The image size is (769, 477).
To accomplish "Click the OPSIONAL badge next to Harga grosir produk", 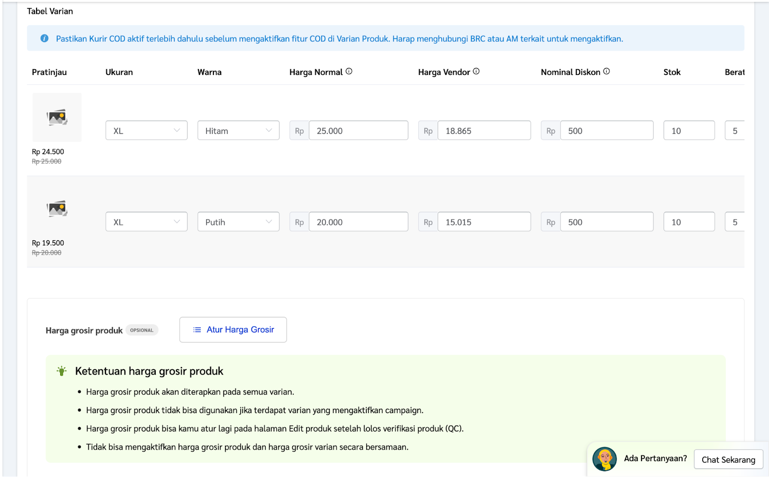I will [142, 330].
